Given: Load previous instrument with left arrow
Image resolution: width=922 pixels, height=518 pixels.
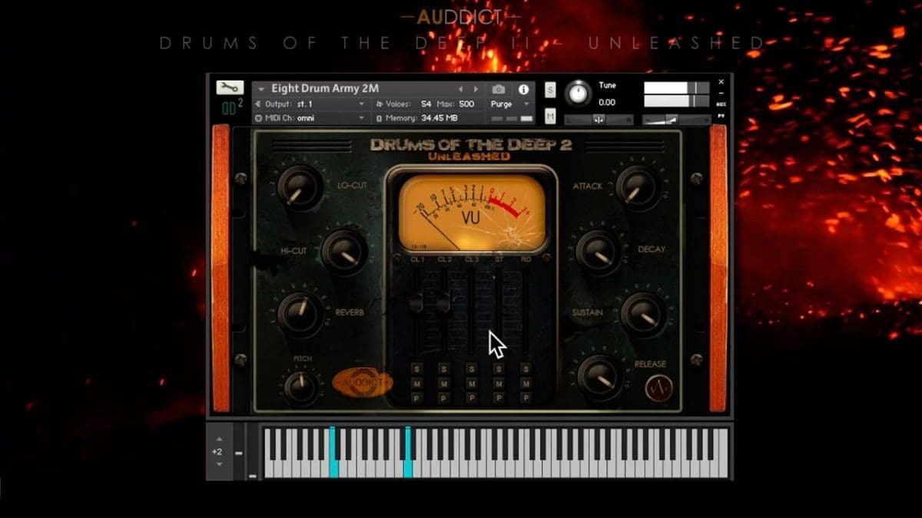Looking at the screenshot, I should [x=461, y=89].
